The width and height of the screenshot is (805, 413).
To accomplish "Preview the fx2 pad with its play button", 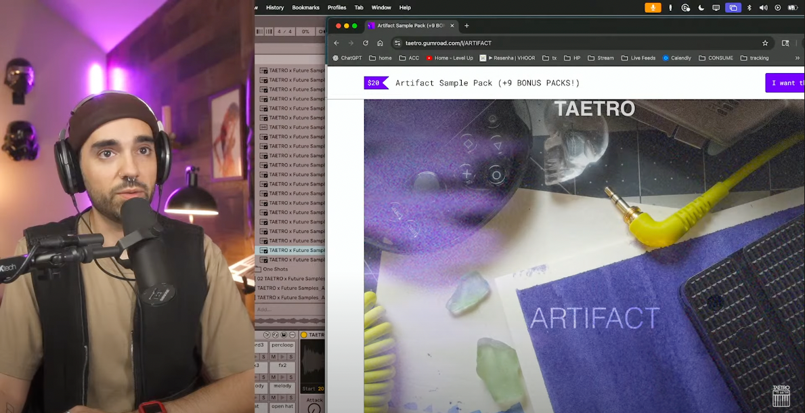I will [x=282, y=377].
